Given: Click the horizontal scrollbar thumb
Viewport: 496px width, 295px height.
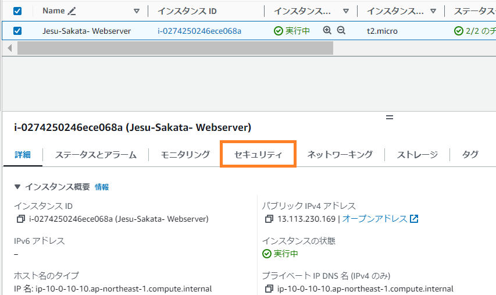Looking at the screenshot, I should (x=175, y=48).
